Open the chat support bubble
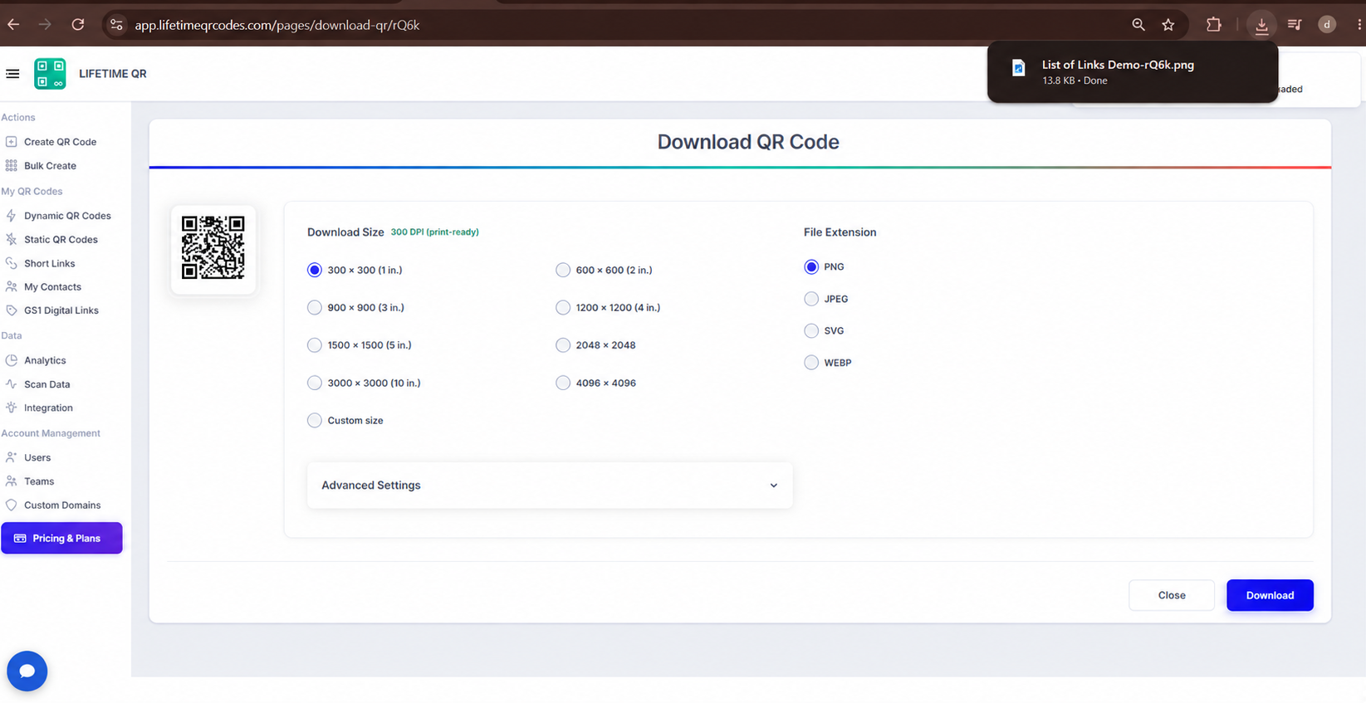The image size is (1366, 703). tap(27, 671)
